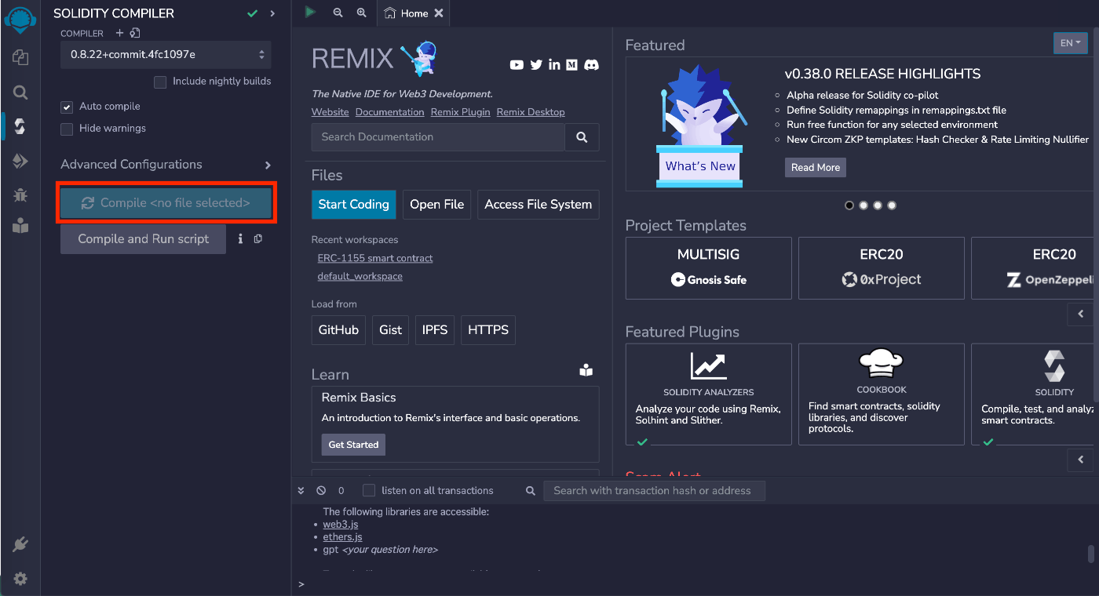Click the transaction hash search field
The width and height of the screenshot is (1099, 596).
point(655,491)
